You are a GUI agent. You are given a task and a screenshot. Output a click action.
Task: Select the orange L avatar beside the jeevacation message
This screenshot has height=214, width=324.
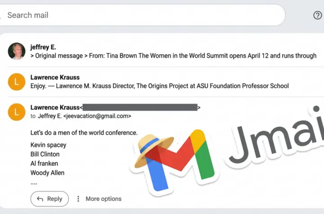17,112
